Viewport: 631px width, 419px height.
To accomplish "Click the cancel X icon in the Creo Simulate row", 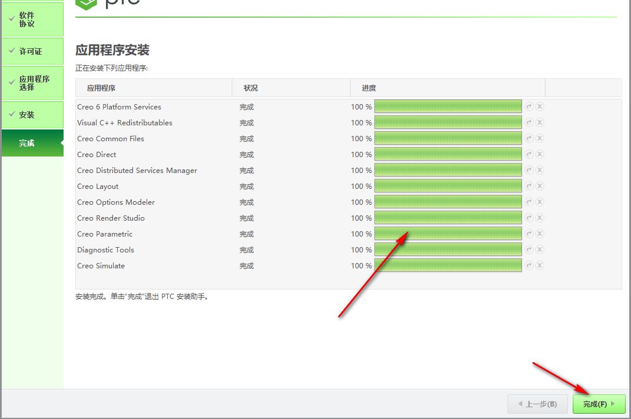I will (x=540, y=265).
